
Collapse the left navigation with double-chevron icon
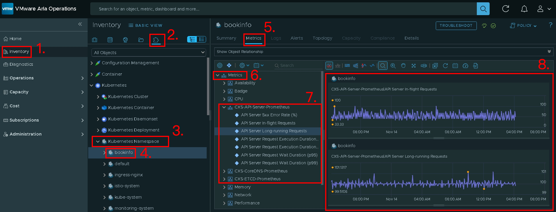(80, 24)
